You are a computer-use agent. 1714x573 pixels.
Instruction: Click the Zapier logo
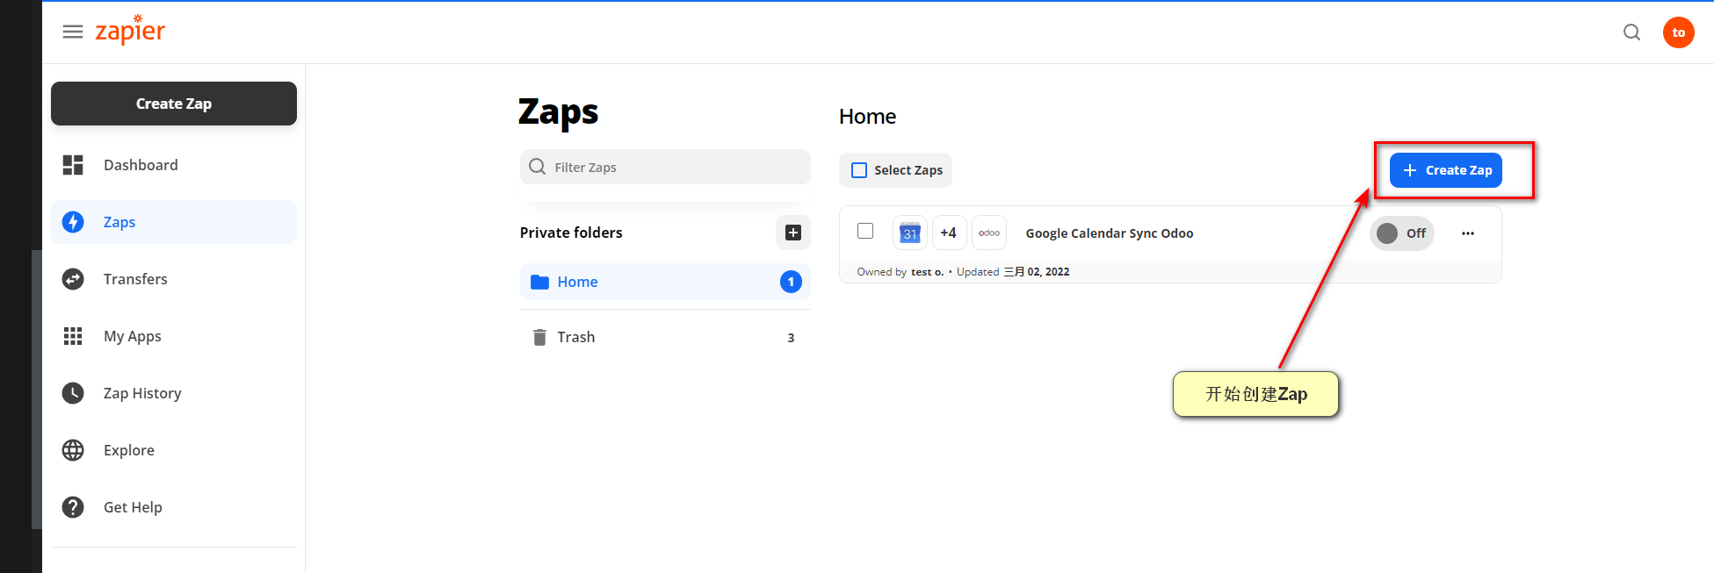[x=130, y=29]
